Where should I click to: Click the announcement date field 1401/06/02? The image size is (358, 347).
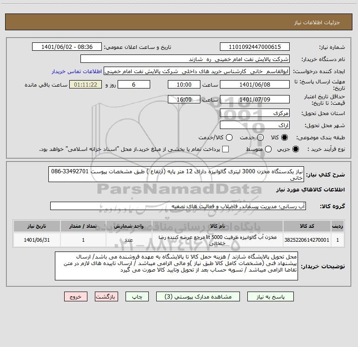pyautogui.click(x=67, y=47)
